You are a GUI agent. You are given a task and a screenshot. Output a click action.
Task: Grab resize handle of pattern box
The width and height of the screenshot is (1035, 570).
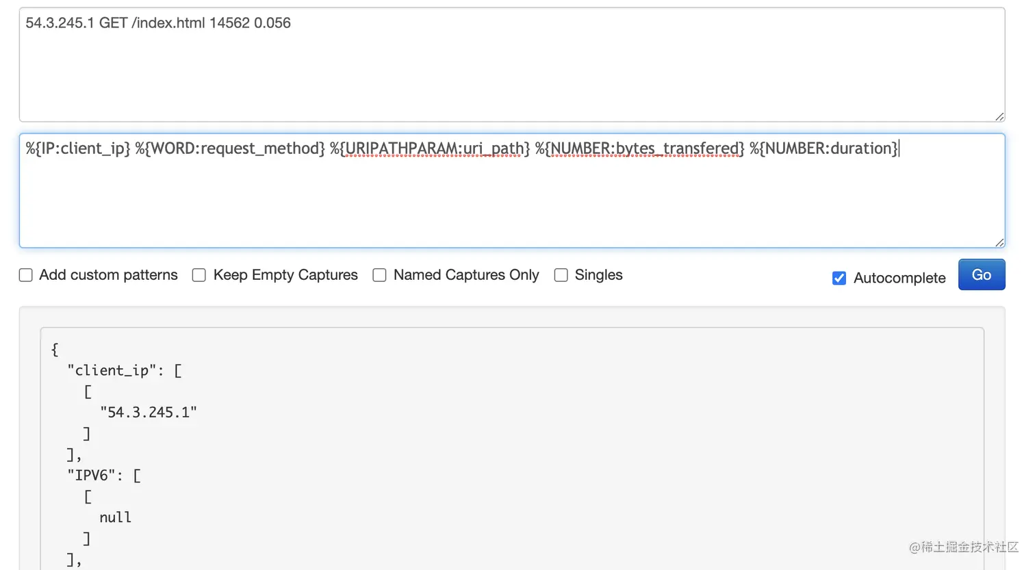999,242
